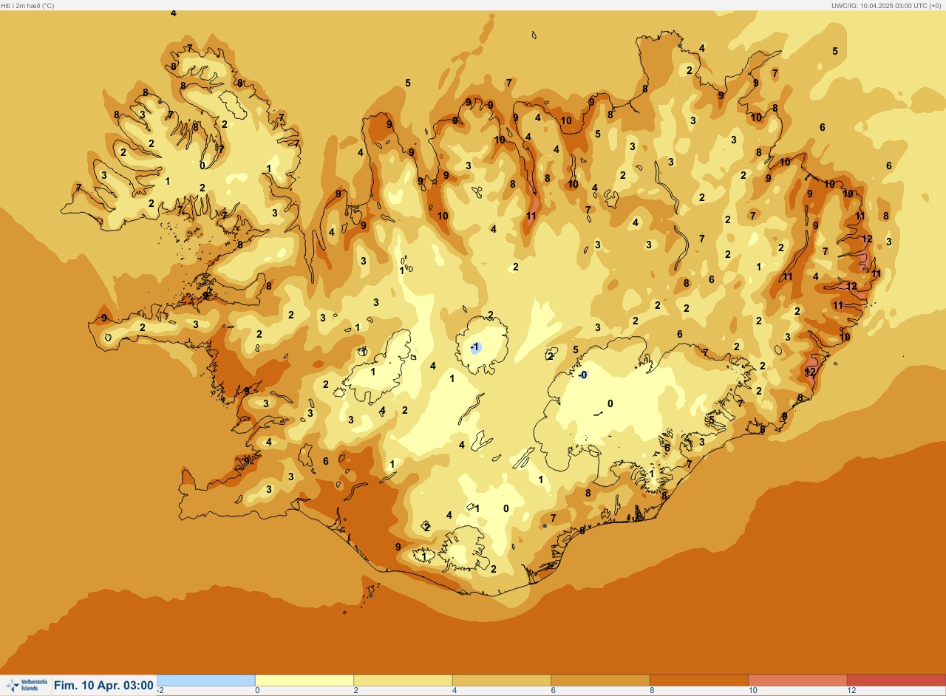The image size is (946, 696).
Task: Select the pale yellow 0 to 2 legend swatch
Action: click(x=304, y=680)
